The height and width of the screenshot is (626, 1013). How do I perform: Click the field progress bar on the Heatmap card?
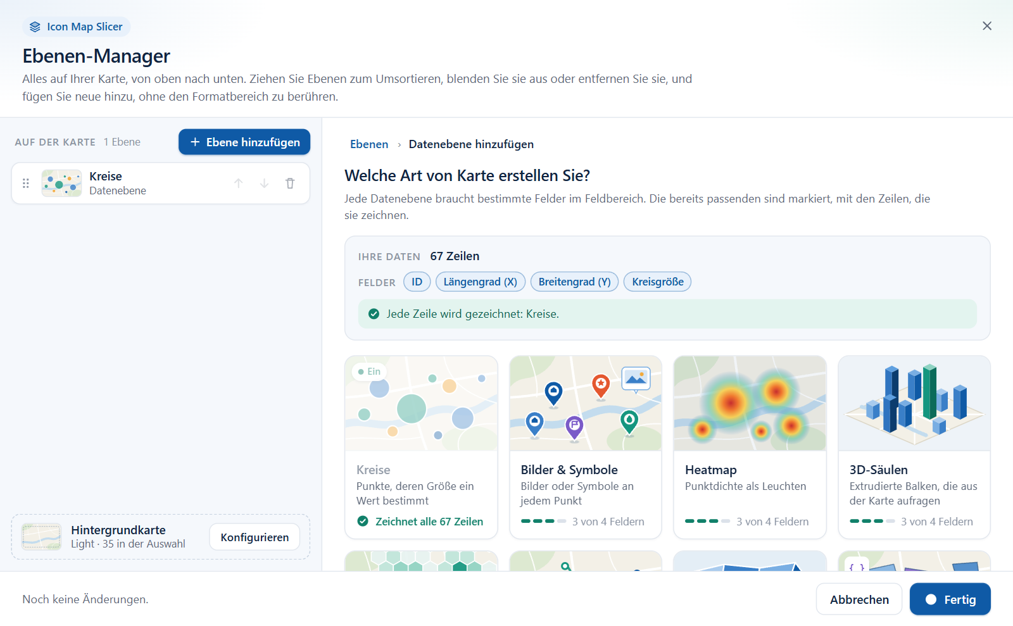click(708, 521)
